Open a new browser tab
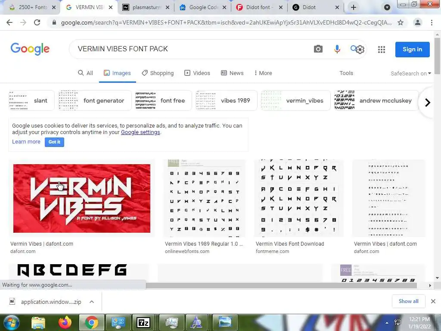The height and width of the screenshot is (331, 441). [x=354, y=7]
